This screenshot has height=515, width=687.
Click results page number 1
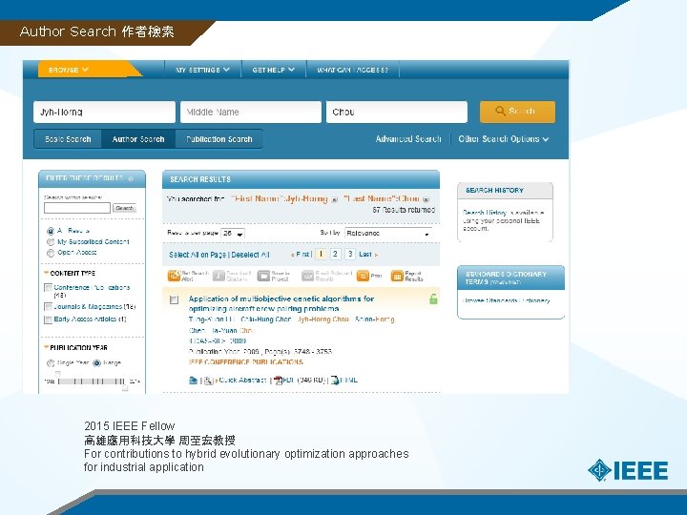[321, 254]
